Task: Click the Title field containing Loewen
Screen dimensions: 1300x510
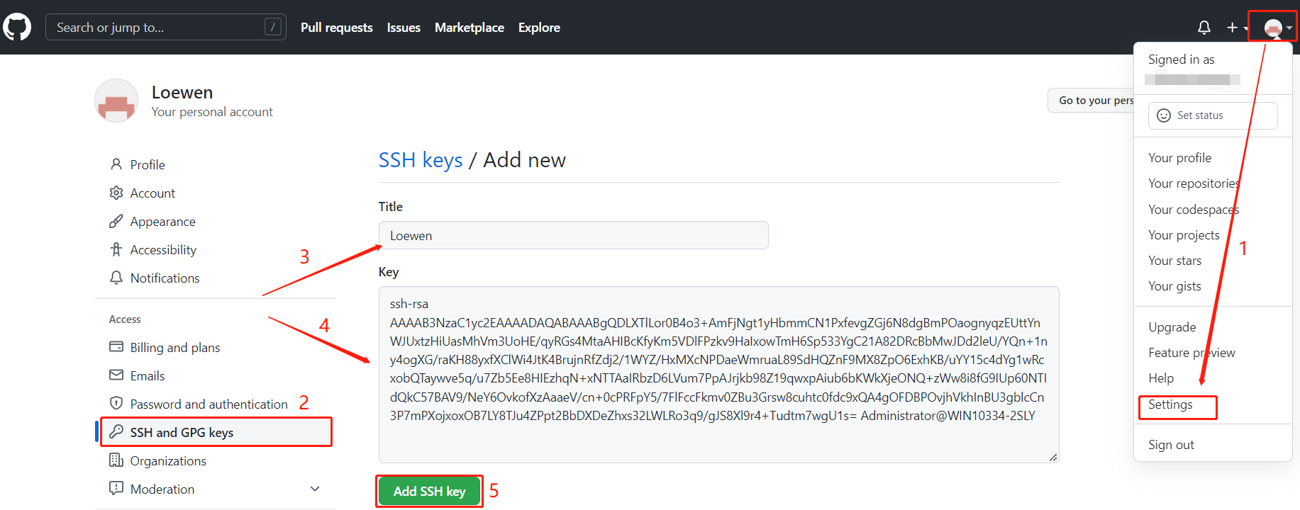Action: tap(573, 234)
